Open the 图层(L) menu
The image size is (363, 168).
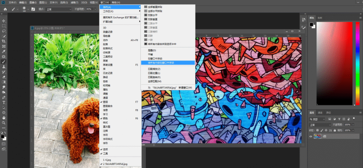pyautogui.click(x=43, y=2)
